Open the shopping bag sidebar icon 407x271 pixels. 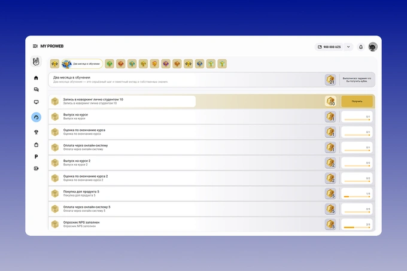[x=36, y=145]
